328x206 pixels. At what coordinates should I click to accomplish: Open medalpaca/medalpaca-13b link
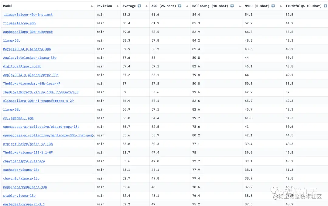click(25, 187)
